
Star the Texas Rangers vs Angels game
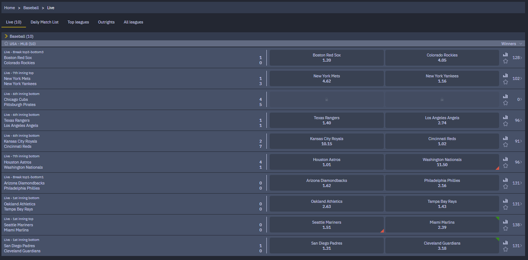tap(506, 124)
